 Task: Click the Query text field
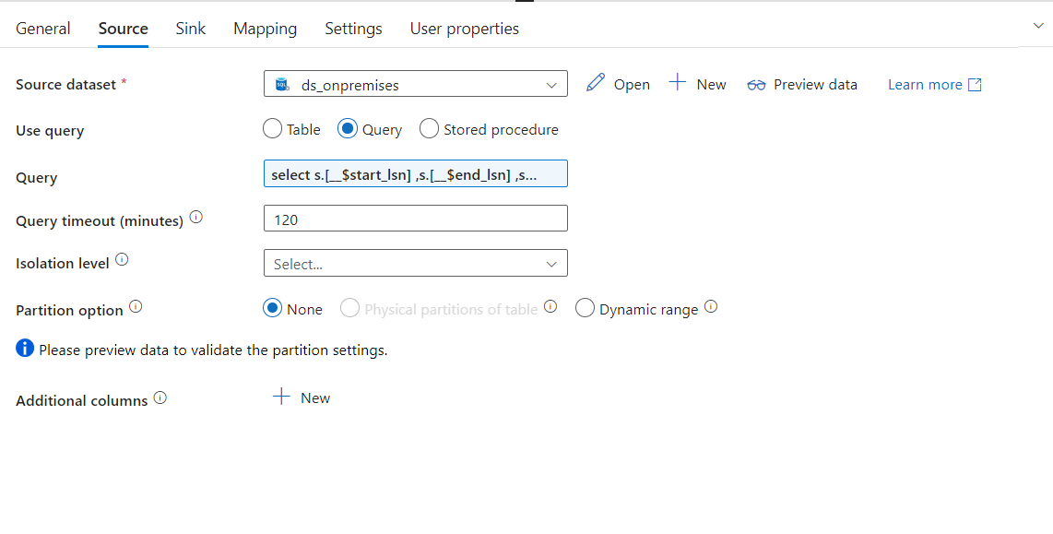[415, 174]
